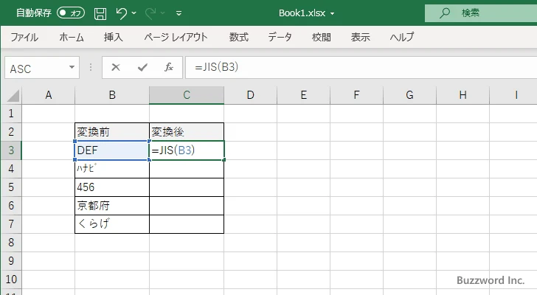Viewport: 537px width, 295px height.
Task: Click the cell labeled 変換前
Action: (112, 132)
